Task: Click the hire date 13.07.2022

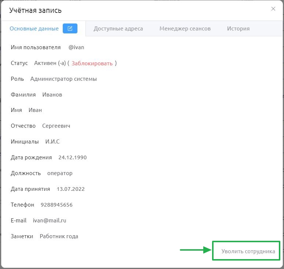Action: 71,189
